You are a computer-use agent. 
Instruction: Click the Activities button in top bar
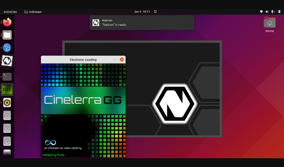coord(10,12)
